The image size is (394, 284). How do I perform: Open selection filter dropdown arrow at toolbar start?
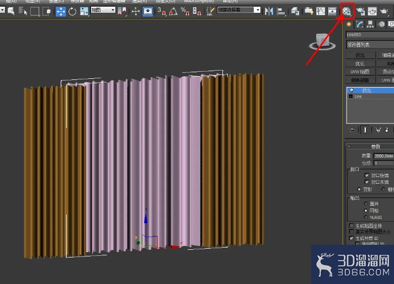click(2, 10)
